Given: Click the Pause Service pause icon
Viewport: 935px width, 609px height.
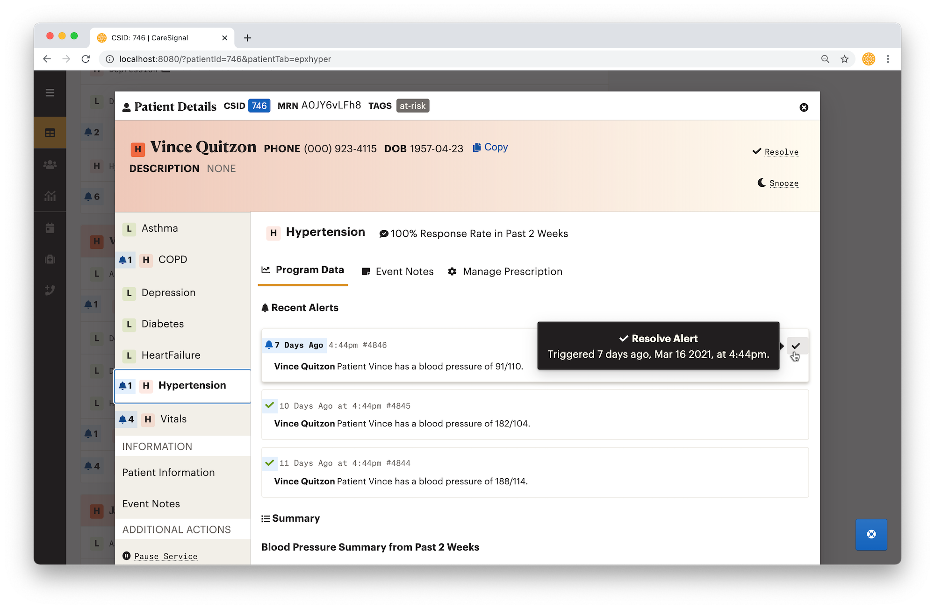Looking at the screenshot, I should [x=126, y=556].
